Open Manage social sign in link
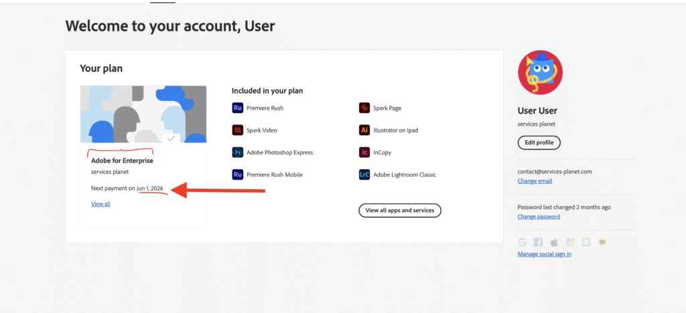 pos(544,254)
